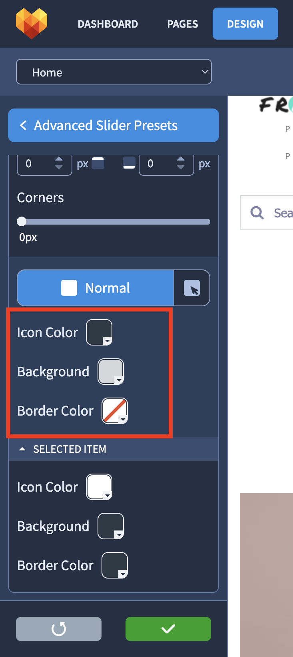Open the normal Border Color swatch
Image resolution: width=293 pixels, height=657 pixels.
point(115,410)
